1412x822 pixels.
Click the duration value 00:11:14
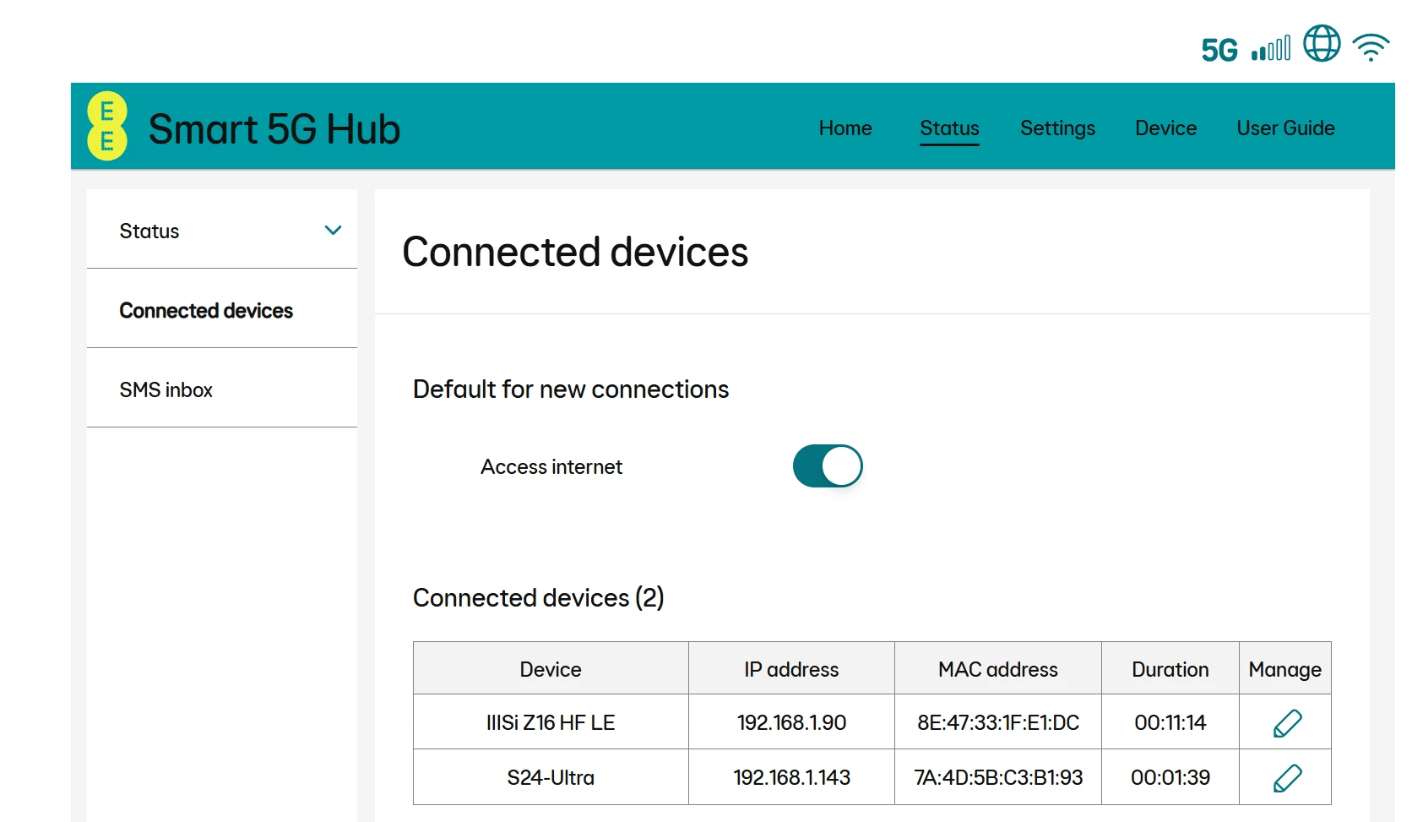1170,723
